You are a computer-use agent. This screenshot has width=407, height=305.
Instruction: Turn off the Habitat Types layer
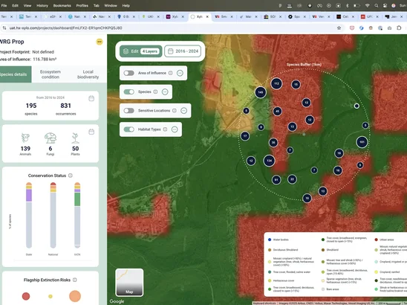[128, 129]
